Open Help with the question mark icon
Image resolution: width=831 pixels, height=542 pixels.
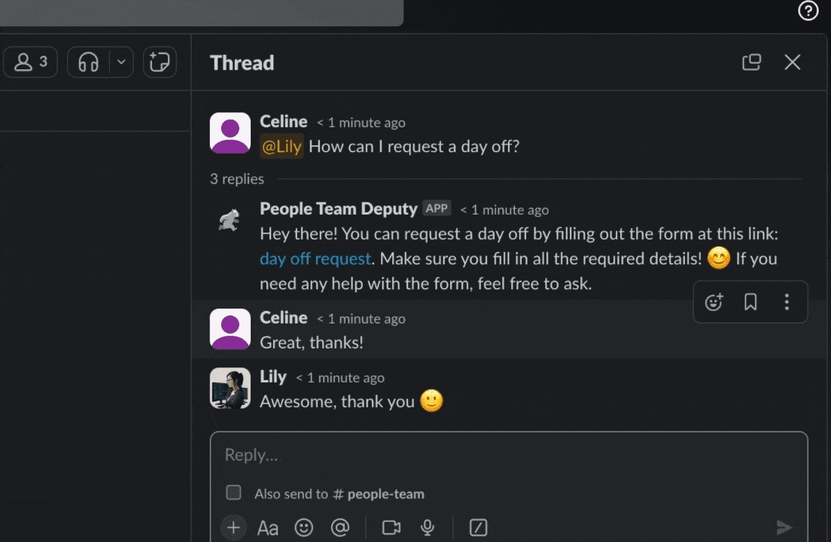pos(808,11)
